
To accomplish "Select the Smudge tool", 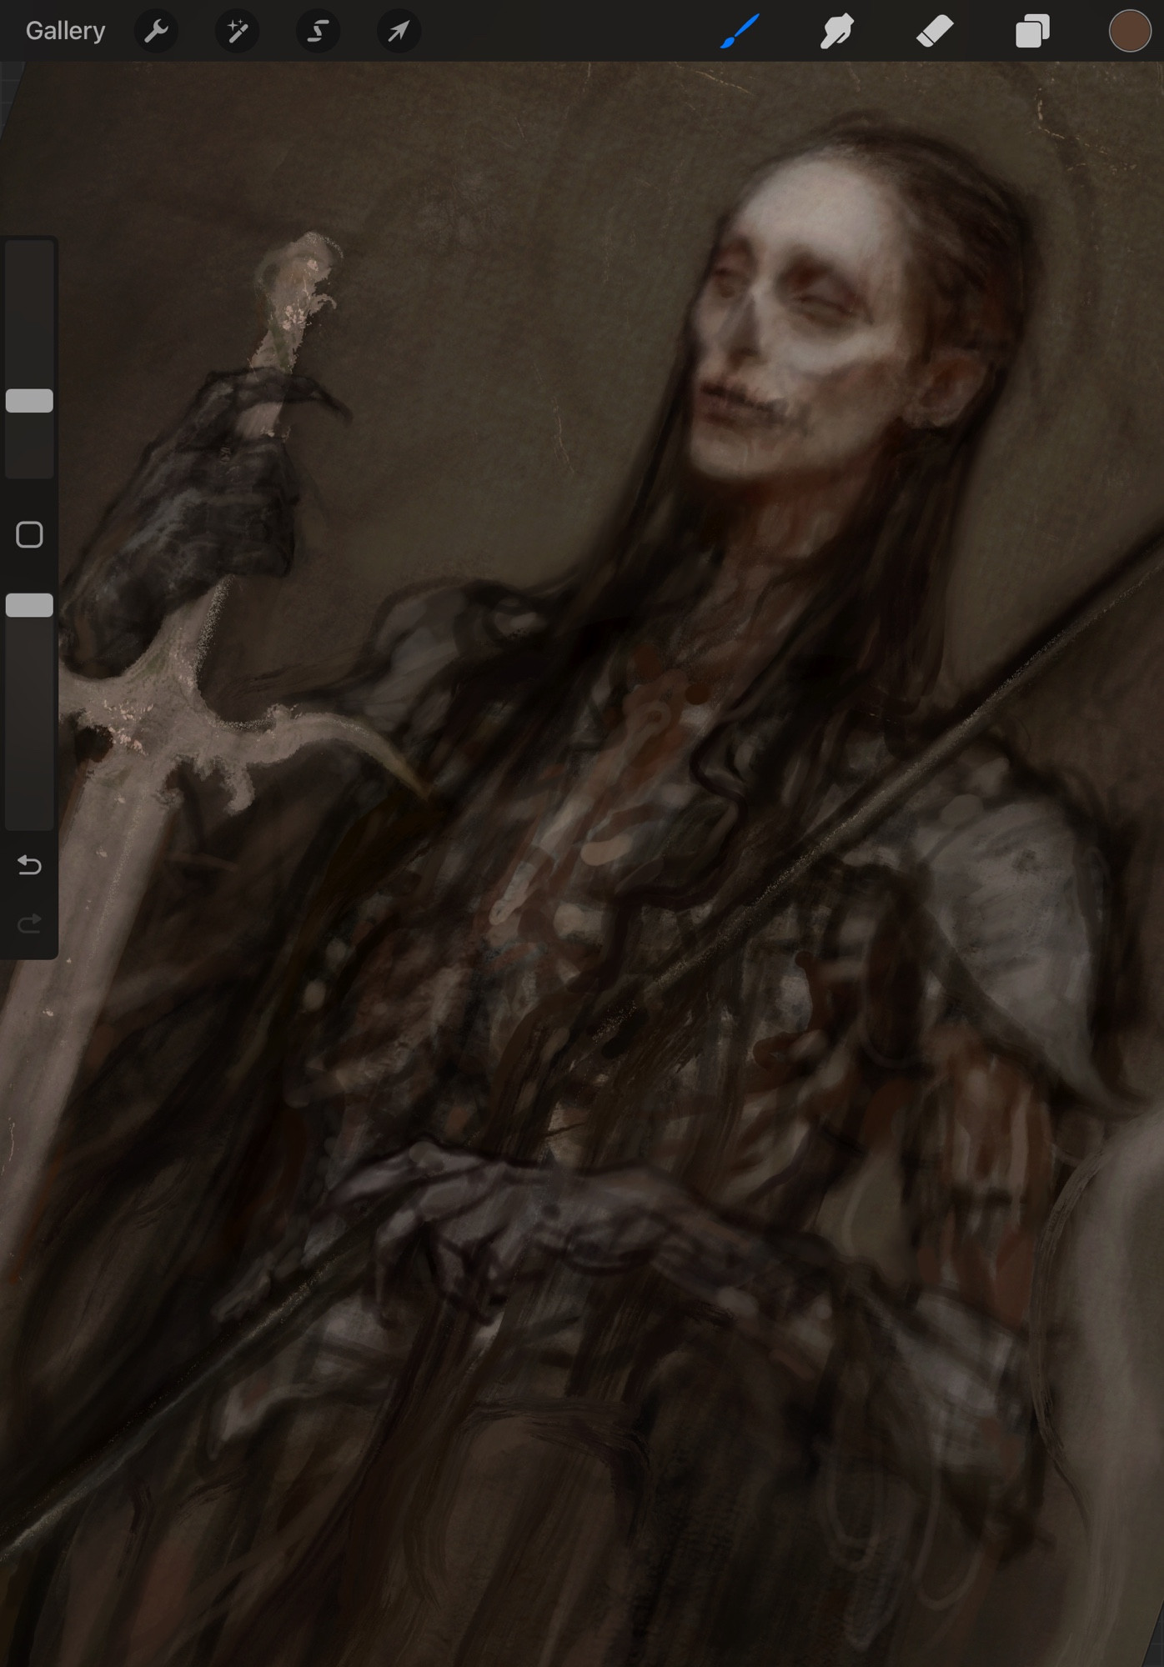I will (836, 32).
